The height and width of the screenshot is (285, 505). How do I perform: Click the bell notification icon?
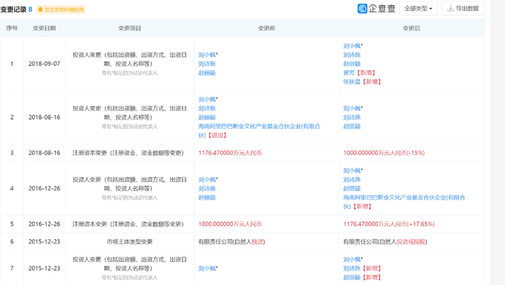click(x=40, y=9)
